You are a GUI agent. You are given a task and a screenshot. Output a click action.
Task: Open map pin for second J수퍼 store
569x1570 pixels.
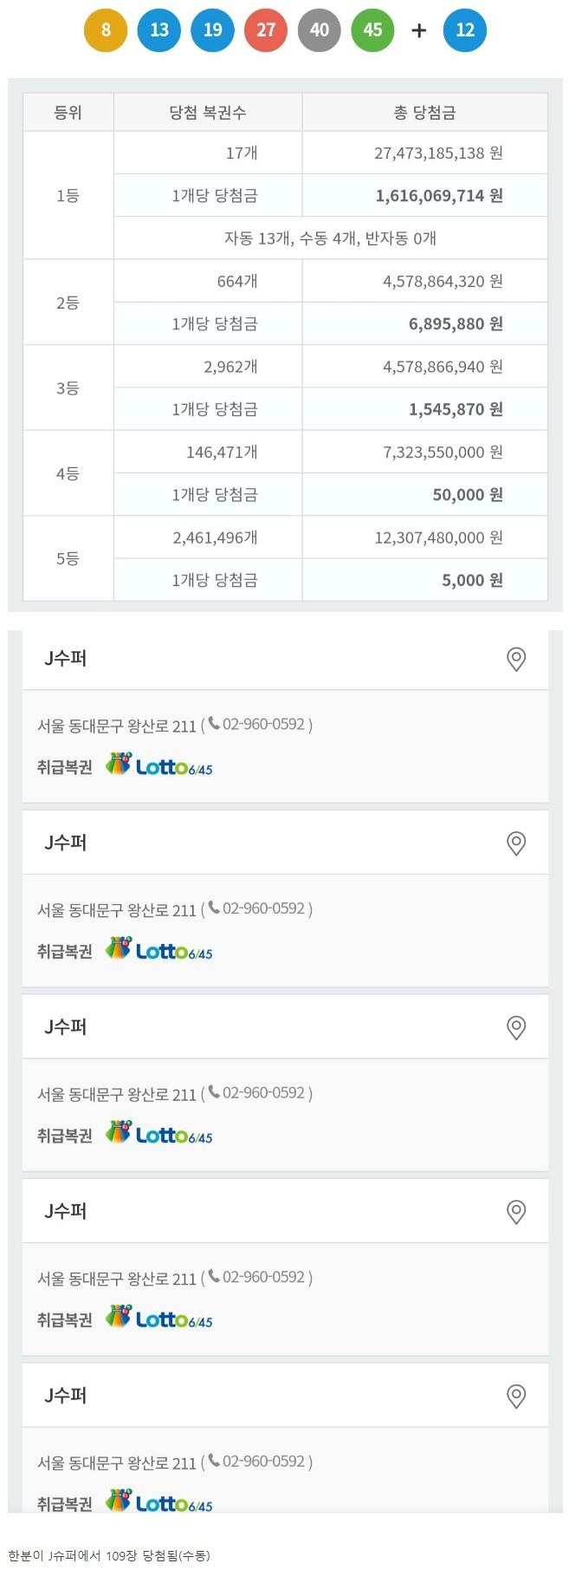click(x=516, y=844)
